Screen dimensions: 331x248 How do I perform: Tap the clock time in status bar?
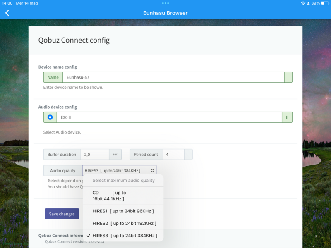pyautogui.click(x=7, y=3)
